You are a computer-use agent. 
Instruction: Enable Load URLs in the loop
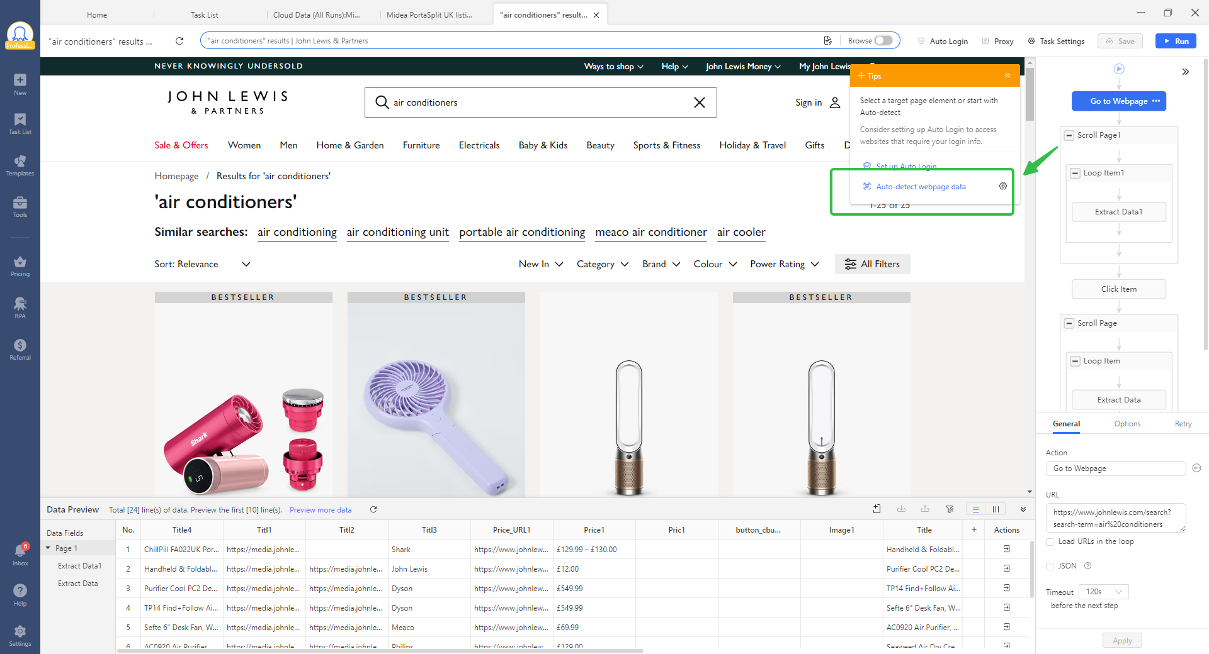[x=1050, y=541]
